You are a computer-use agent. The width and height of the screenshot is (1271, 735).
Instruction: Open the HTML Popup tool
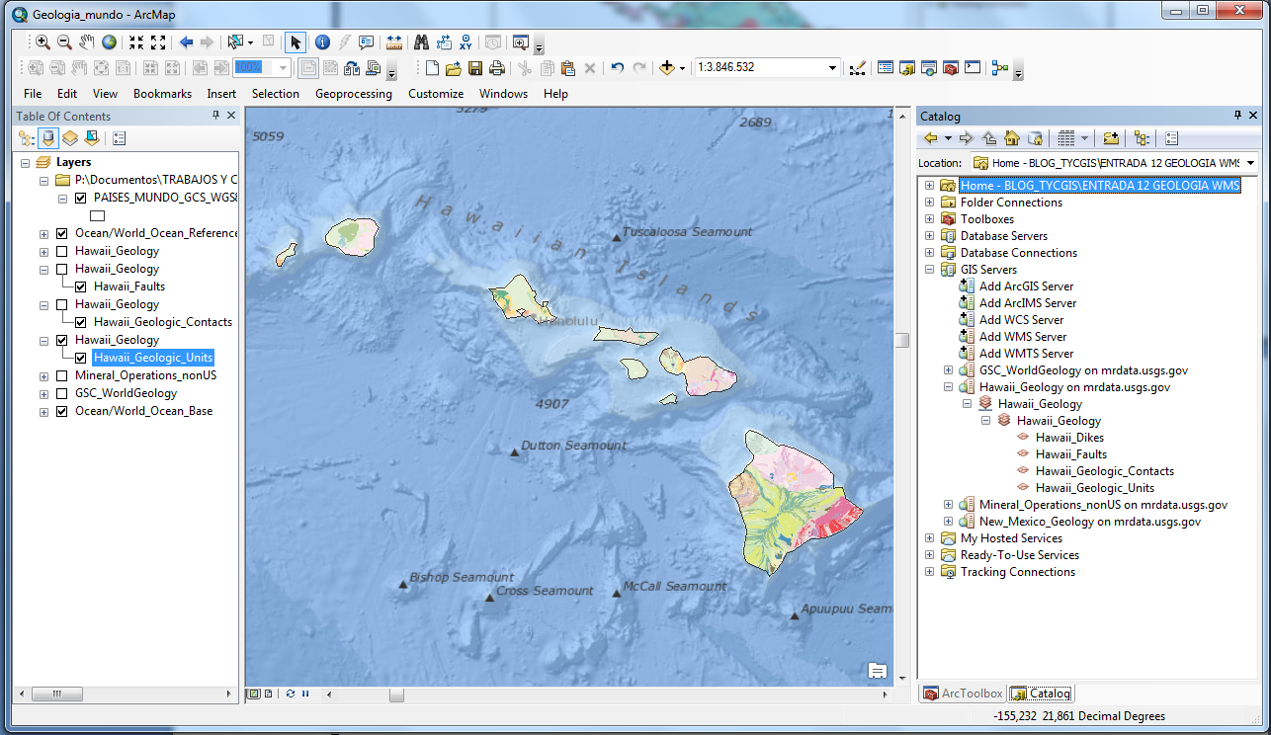coord(366,42)
